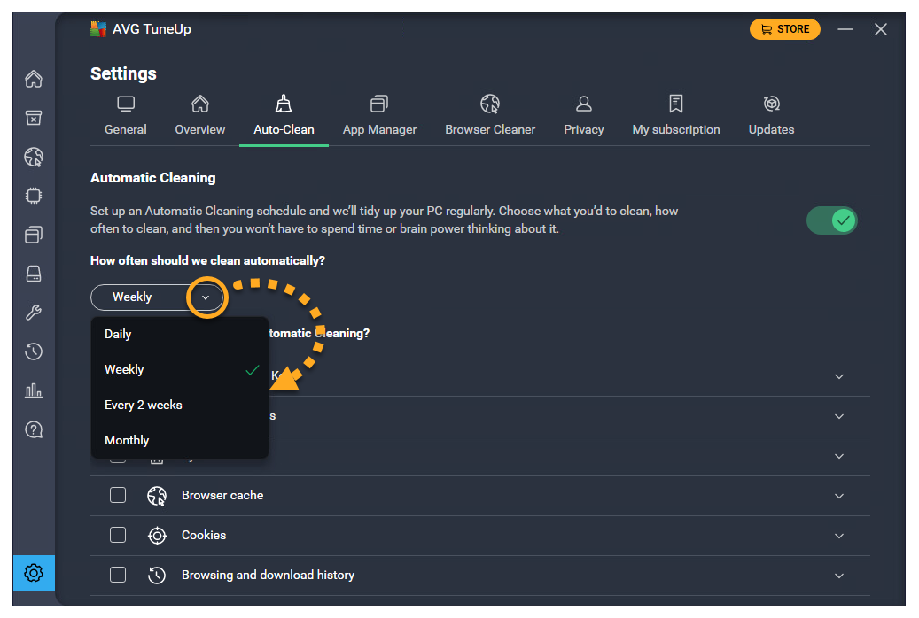Viewport: 919px width, 618px height.
Task: Open the bar chart statistics sidebar icon
Action: click(34, 390)
